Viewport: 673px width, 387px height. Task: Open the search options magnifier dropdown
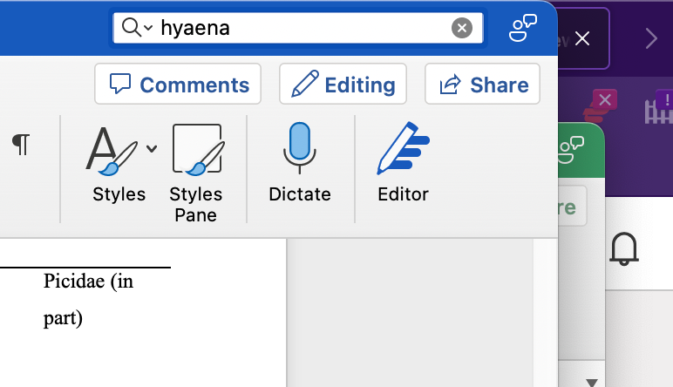[x=137, y=28]
